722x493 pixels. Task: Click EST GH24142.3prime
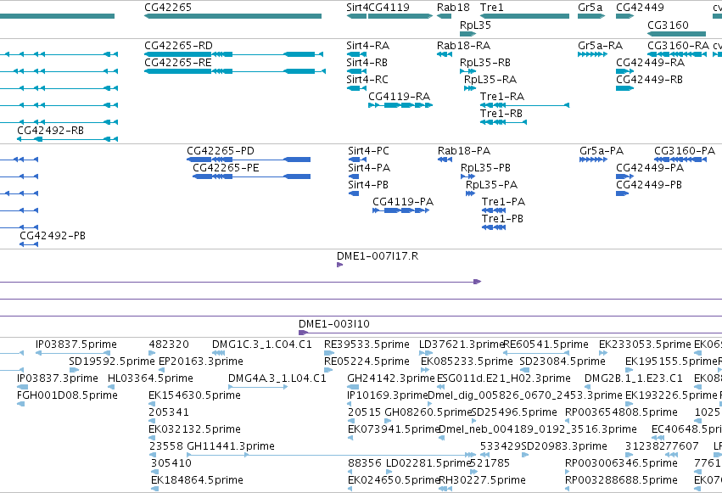352,387
